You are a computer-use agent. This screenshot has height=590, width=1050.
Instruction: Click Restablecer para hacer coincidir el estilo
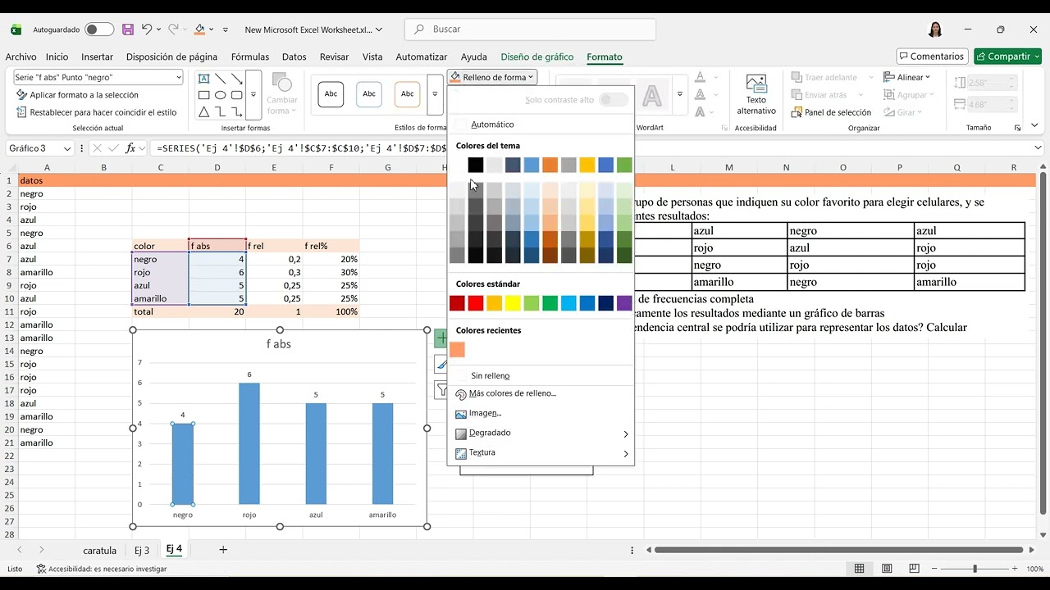pos(96,112)
